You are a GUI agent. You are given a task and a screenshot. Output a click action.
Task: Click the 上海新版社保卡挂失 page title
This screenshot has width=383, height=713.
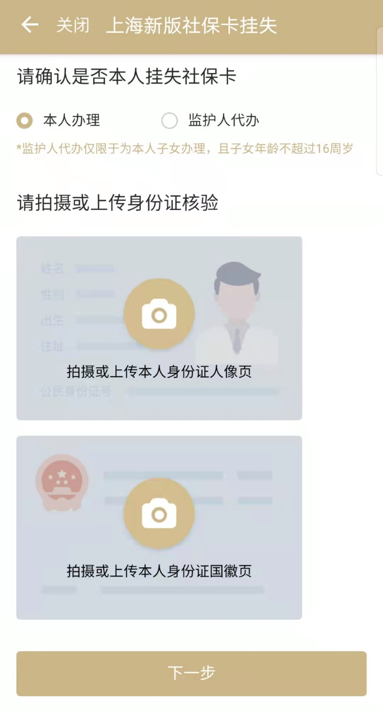pyautogui.click(x=191, y=26)
